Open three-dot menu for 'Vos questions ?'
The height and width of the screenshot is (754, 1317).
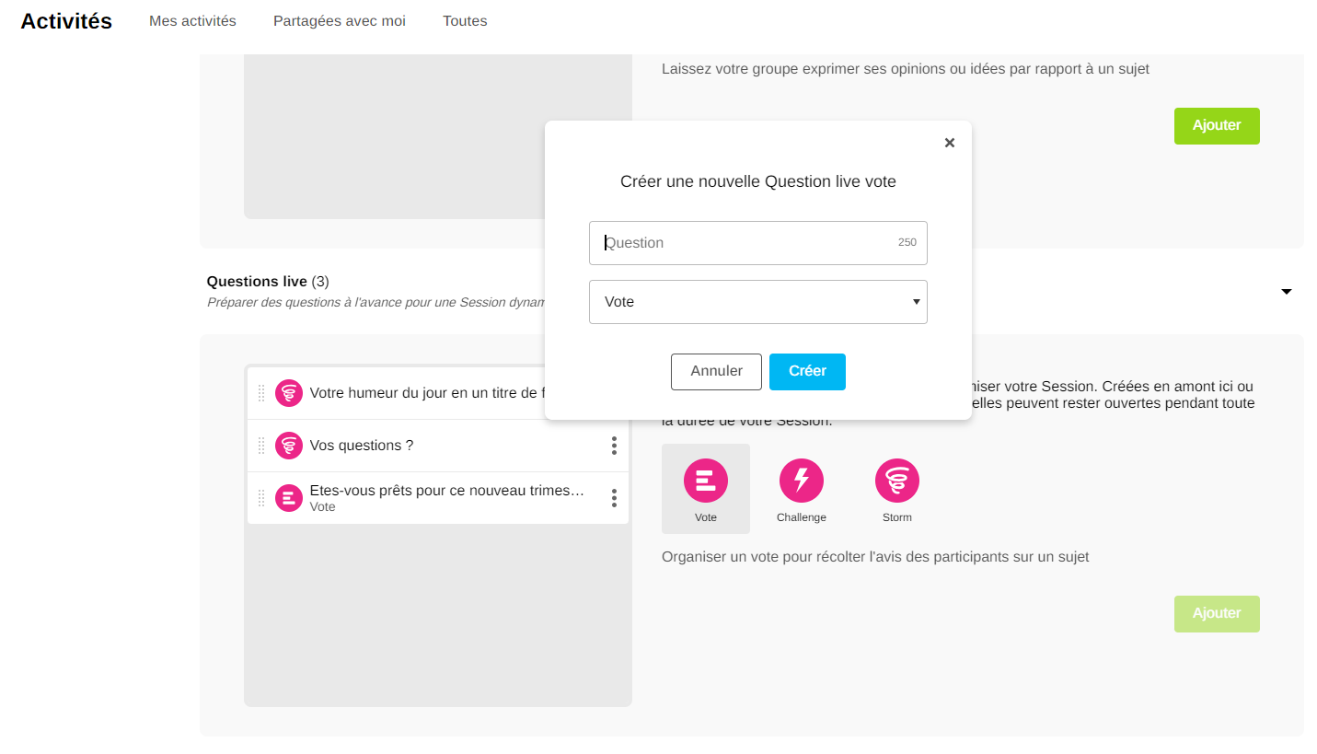tap(614, 446)
